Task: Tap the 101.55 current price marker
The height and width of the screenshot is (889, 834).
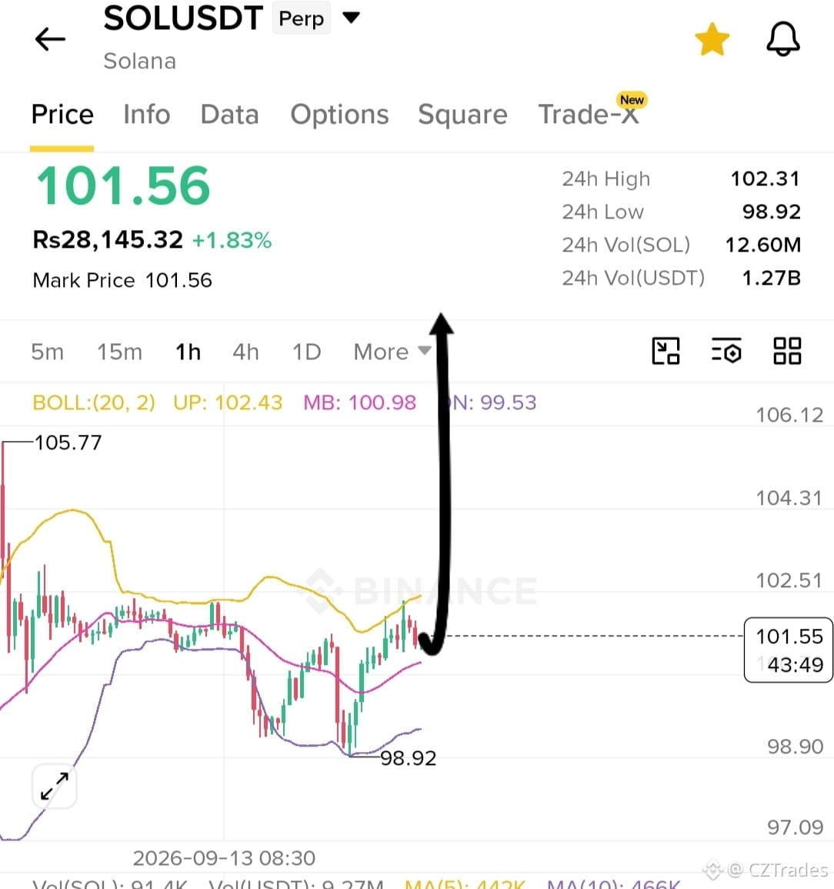Action: (788, 650)
